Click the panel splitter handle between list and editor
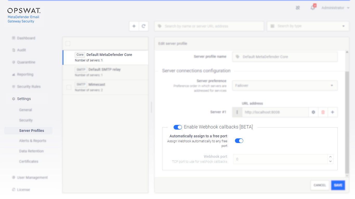This screenshot has height=199, width=355. click(151, 107)
